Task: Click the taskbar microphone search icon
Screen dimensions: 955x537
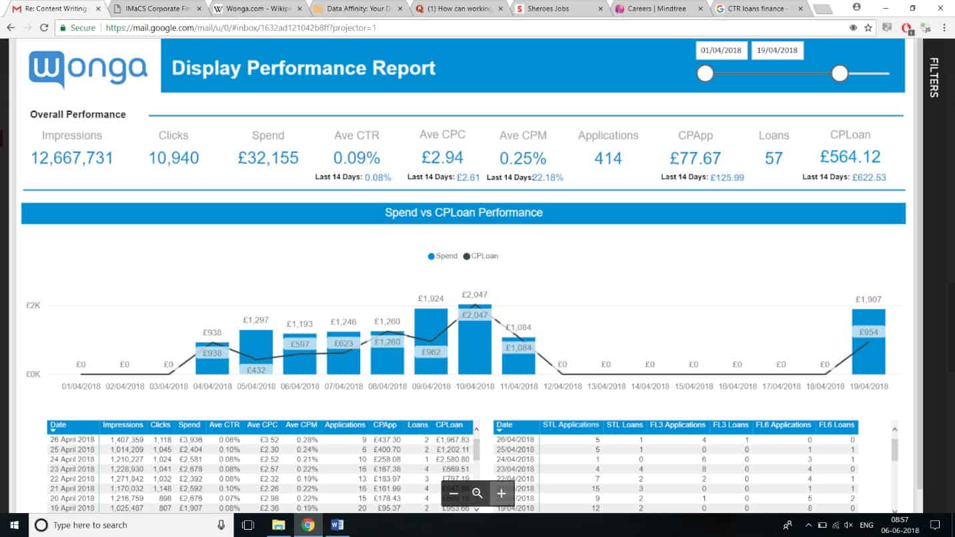Action: pyautogui.click(x=221, y=525)
